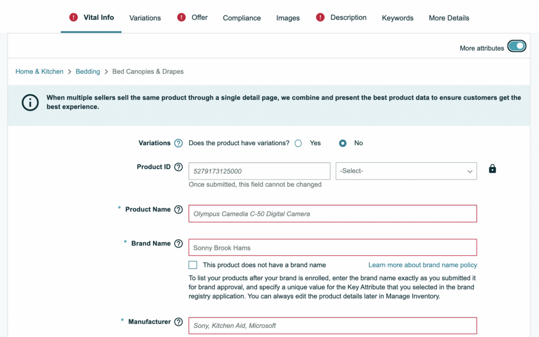Switch to the Images tab
Viewport: 539px width, 337px height.
(288, 18)
